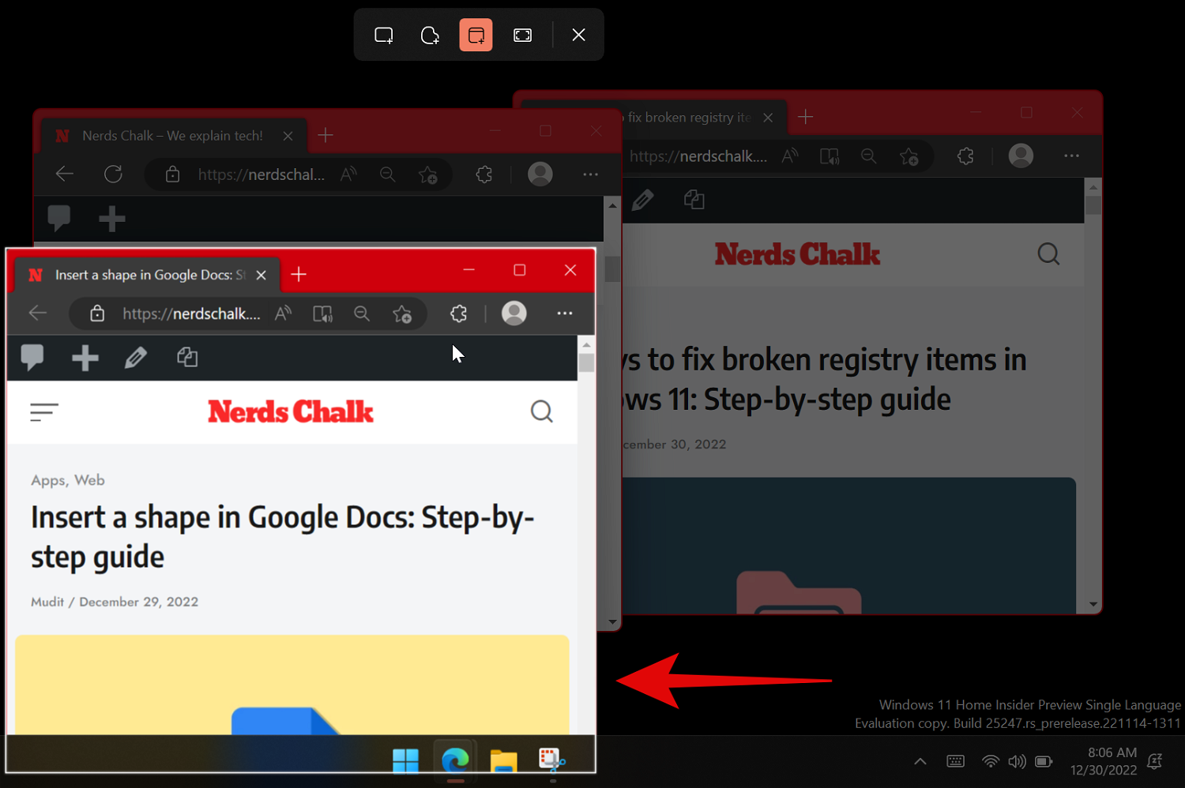Click address bar URL in Google Docs window

pyautogui.click(x=191, y=313)
